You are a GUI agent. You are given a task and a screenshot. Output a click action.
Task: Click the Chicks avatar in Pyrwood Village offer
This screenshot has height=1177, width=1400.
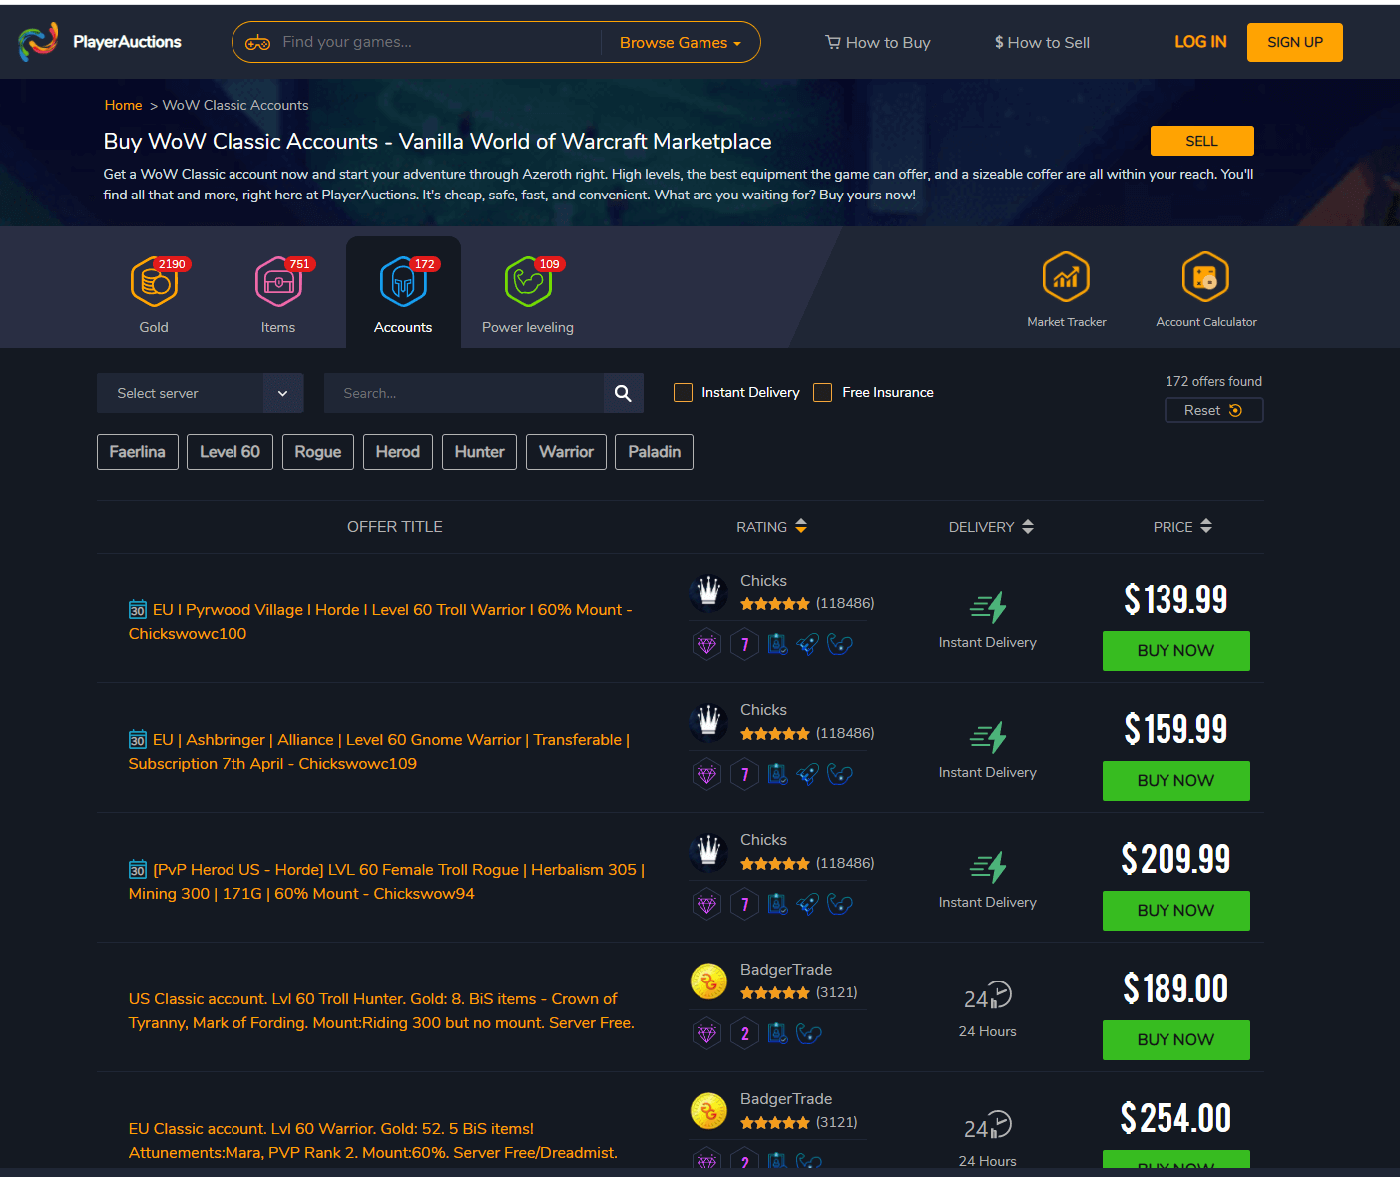708,592
